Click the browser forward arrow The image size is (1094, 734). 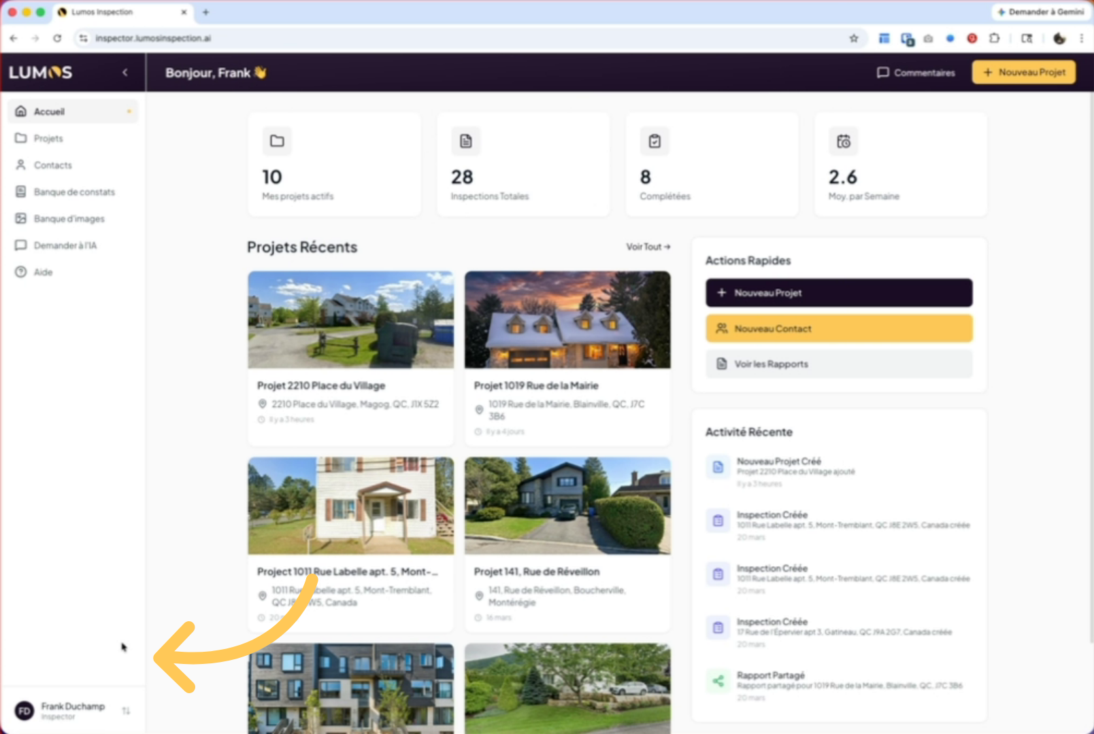tap(35, 38)
